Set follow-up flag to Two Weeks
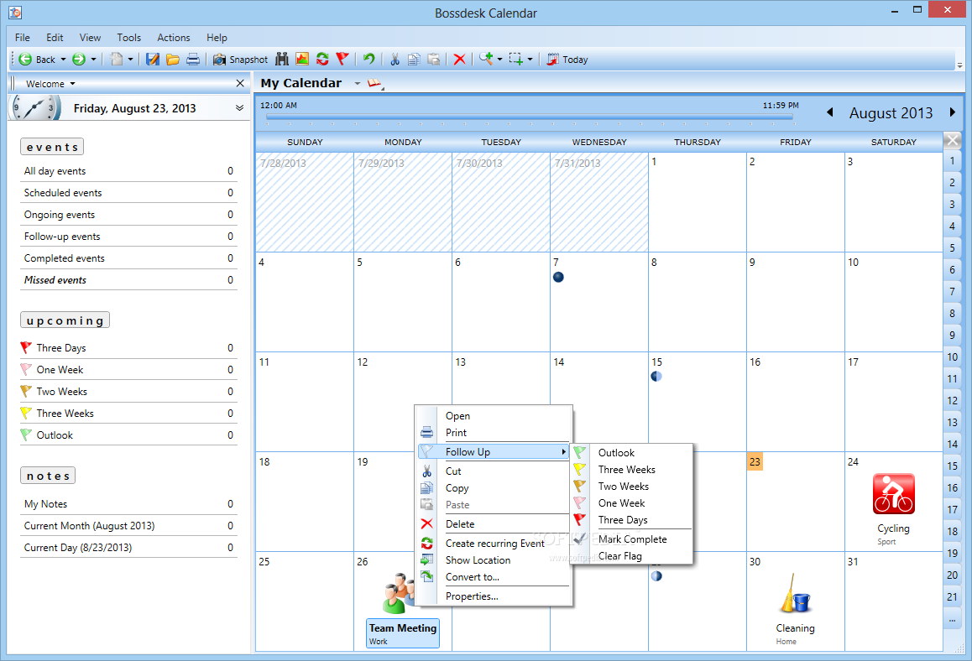Image resolution: width=972 pixels, height=661 pixels. point(631,487)
